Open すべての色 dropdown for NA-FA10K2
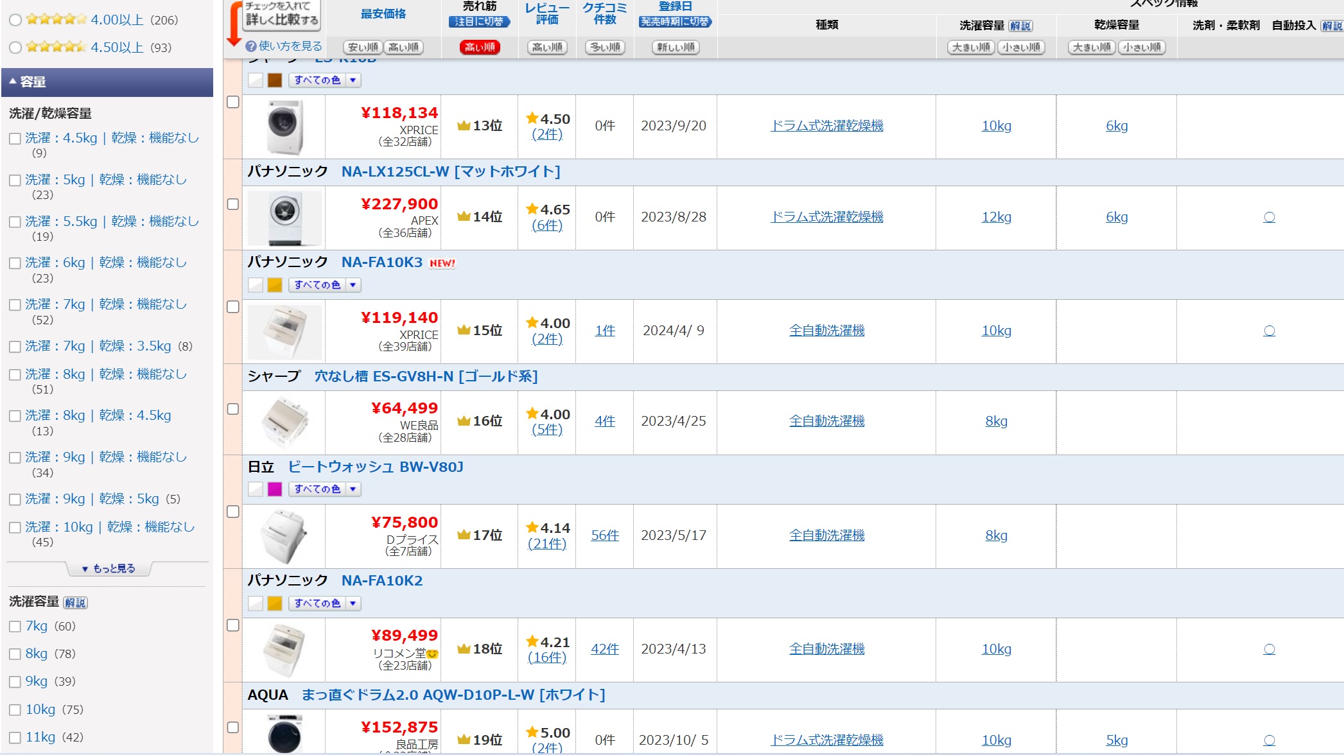 325,603
